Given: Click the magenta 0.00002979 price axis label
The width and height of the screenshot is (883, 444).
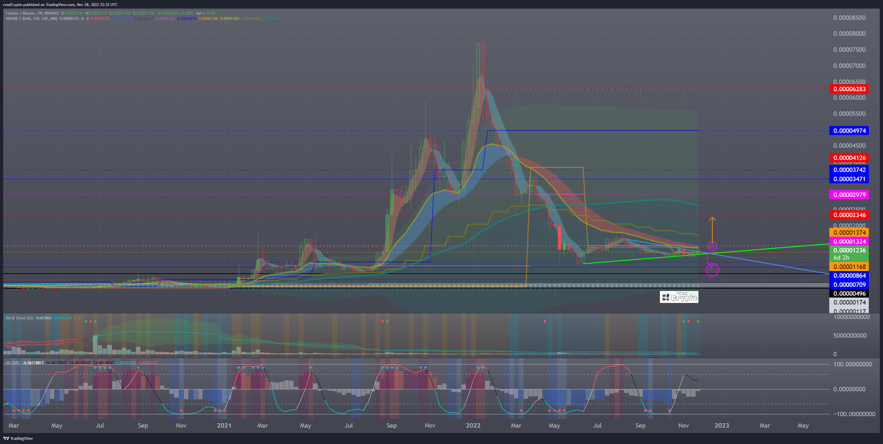Looking at the screenshot, I should click(849, 195).
